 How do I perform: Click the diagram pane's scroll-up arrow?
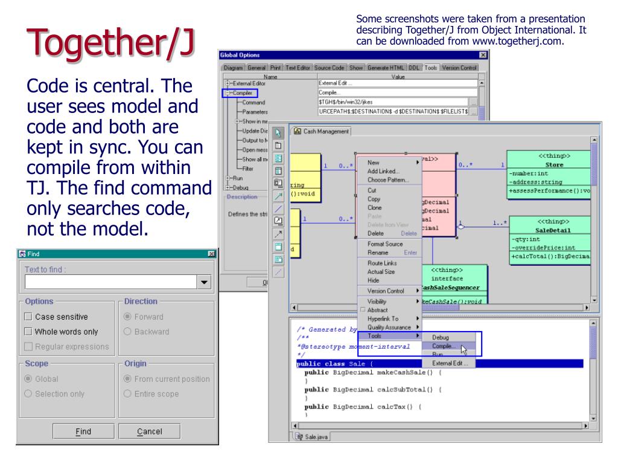click(594, 140)
